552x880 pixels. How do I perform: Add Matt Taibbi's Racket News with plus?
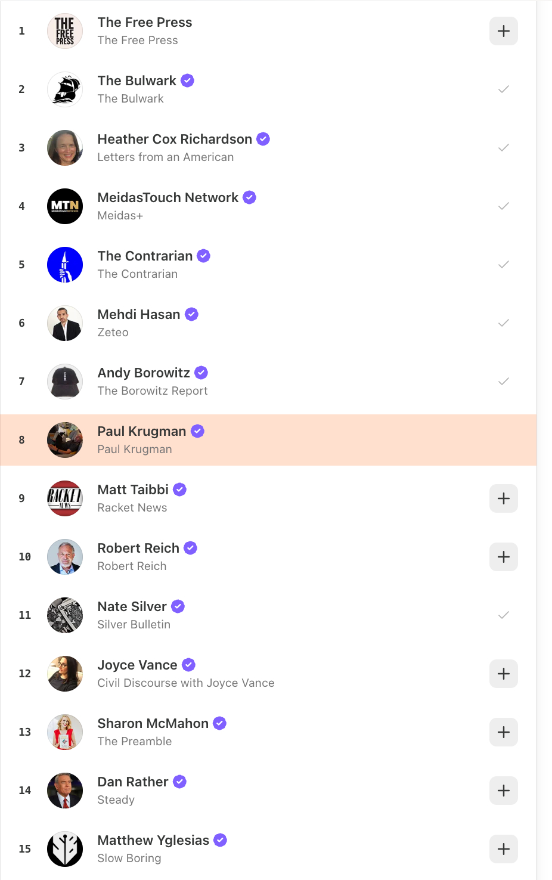pos(503,498)
